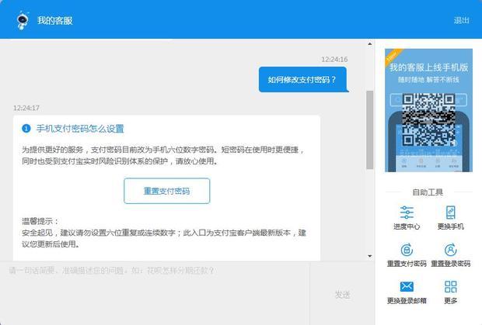Viewport: 482px width, 325px height.
Task: Click the message input field
Action: pyautogui.click(x=155, y=291)
